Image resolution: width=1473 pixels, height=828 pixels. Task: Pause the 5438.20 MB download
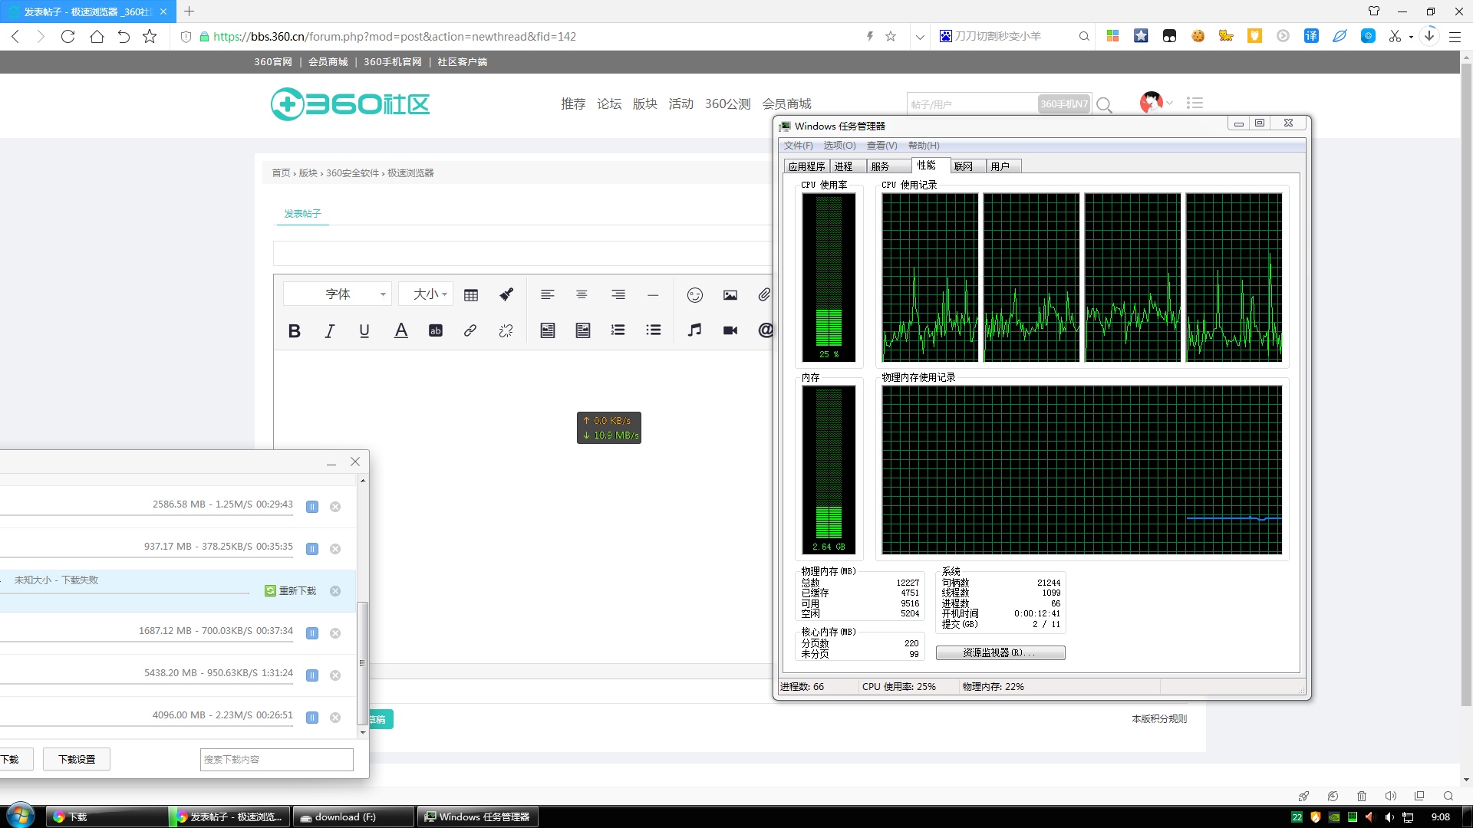tap(312, 675)
